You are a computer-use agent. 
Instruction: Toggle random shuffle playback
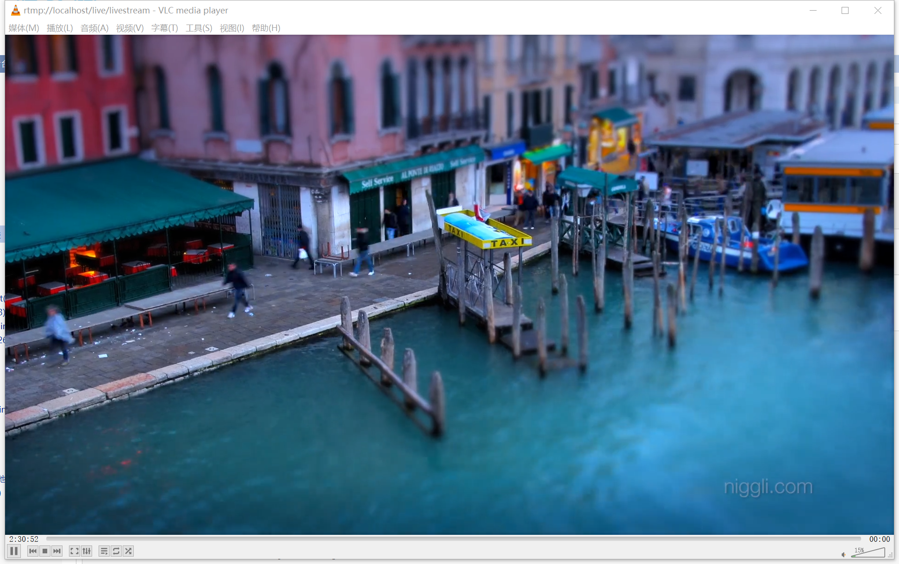pos(128,551)
